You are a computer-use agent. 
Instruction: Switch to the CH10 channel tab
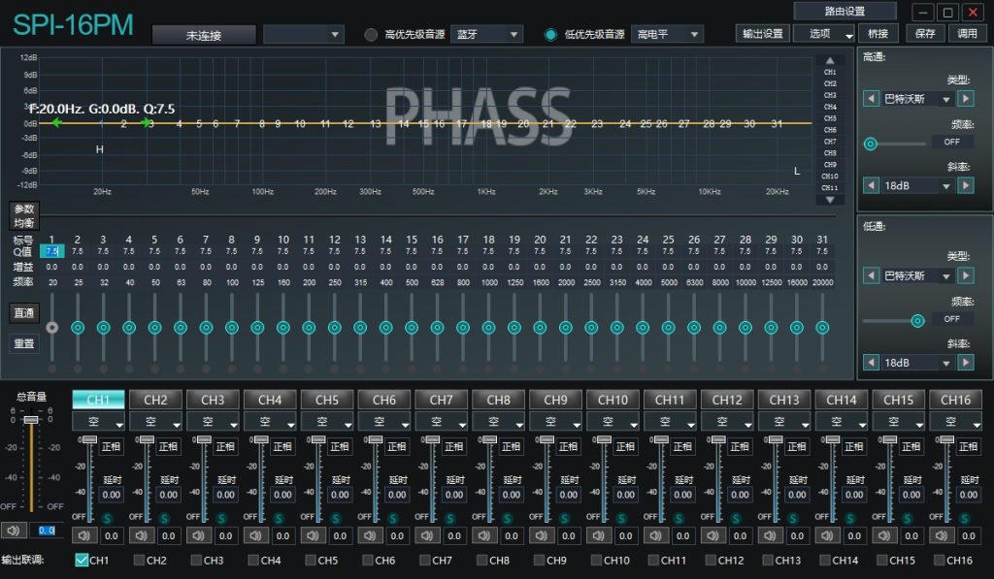(x=613, y=400)
